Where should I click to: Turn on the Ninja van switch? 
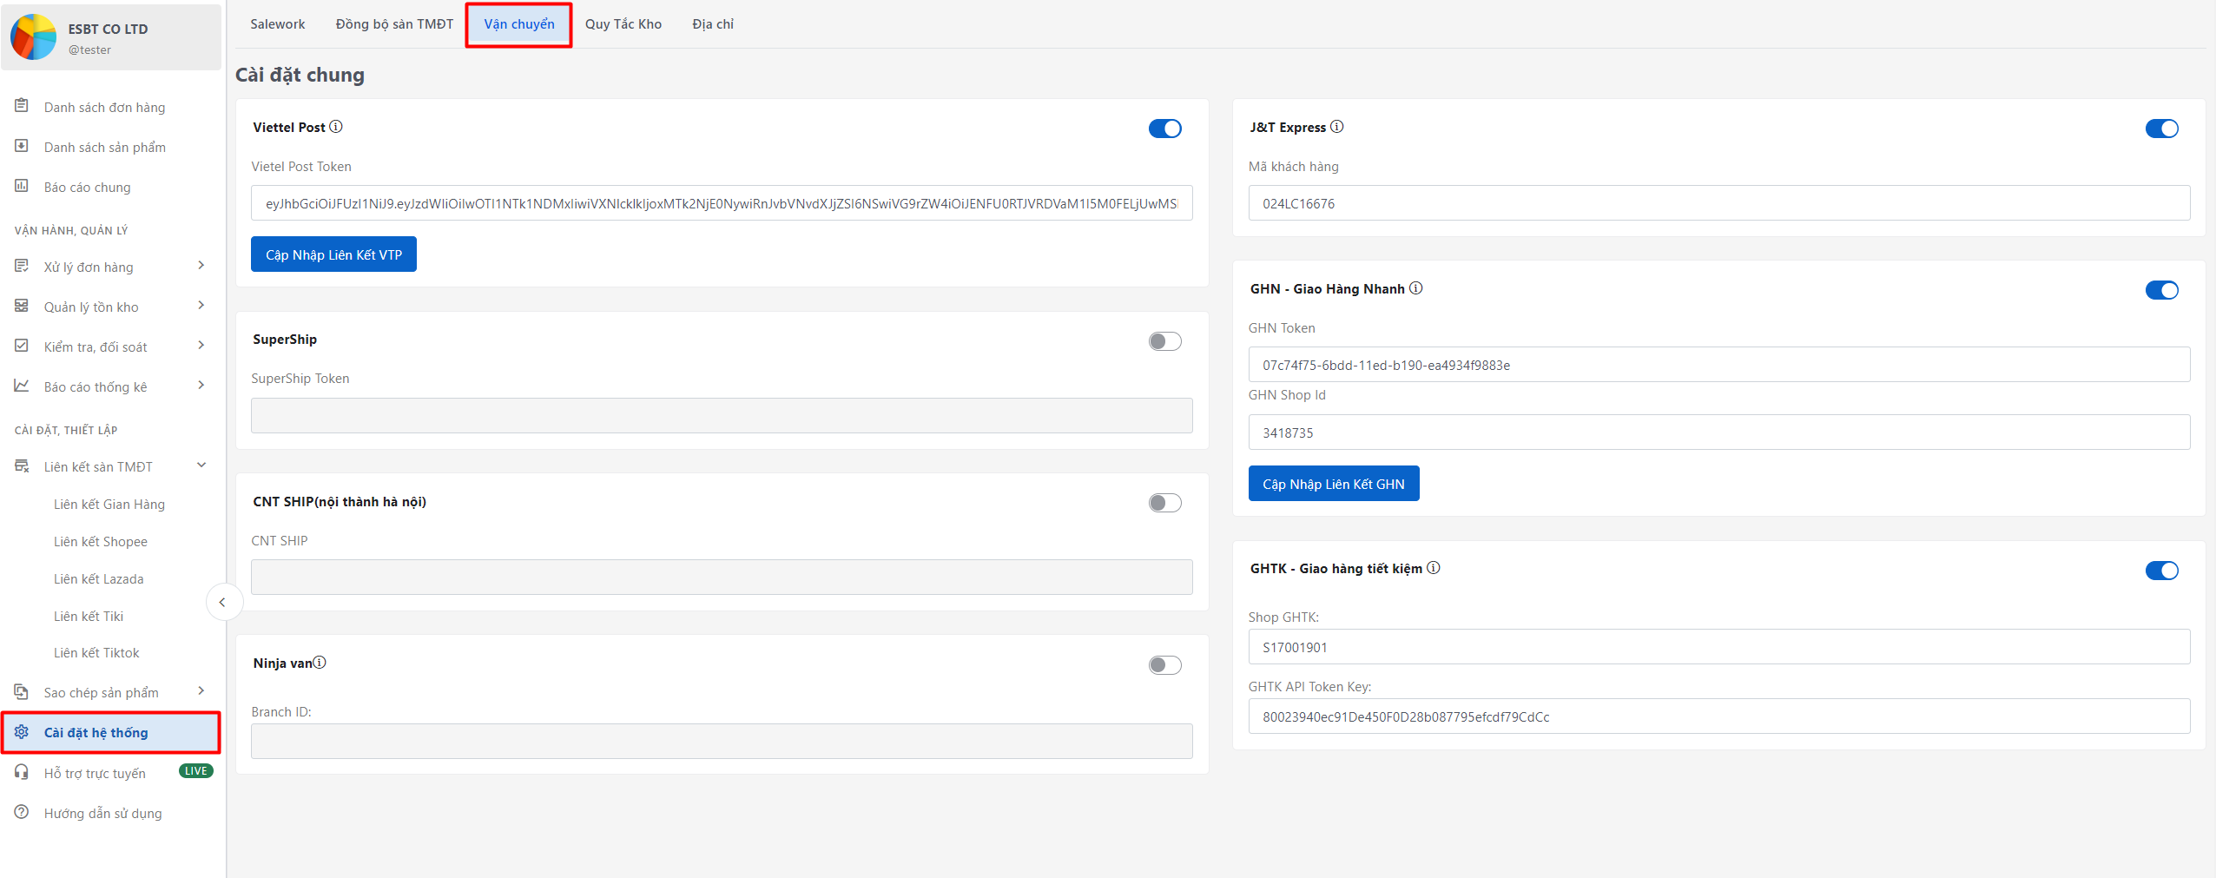click(x=1164, y=665)
